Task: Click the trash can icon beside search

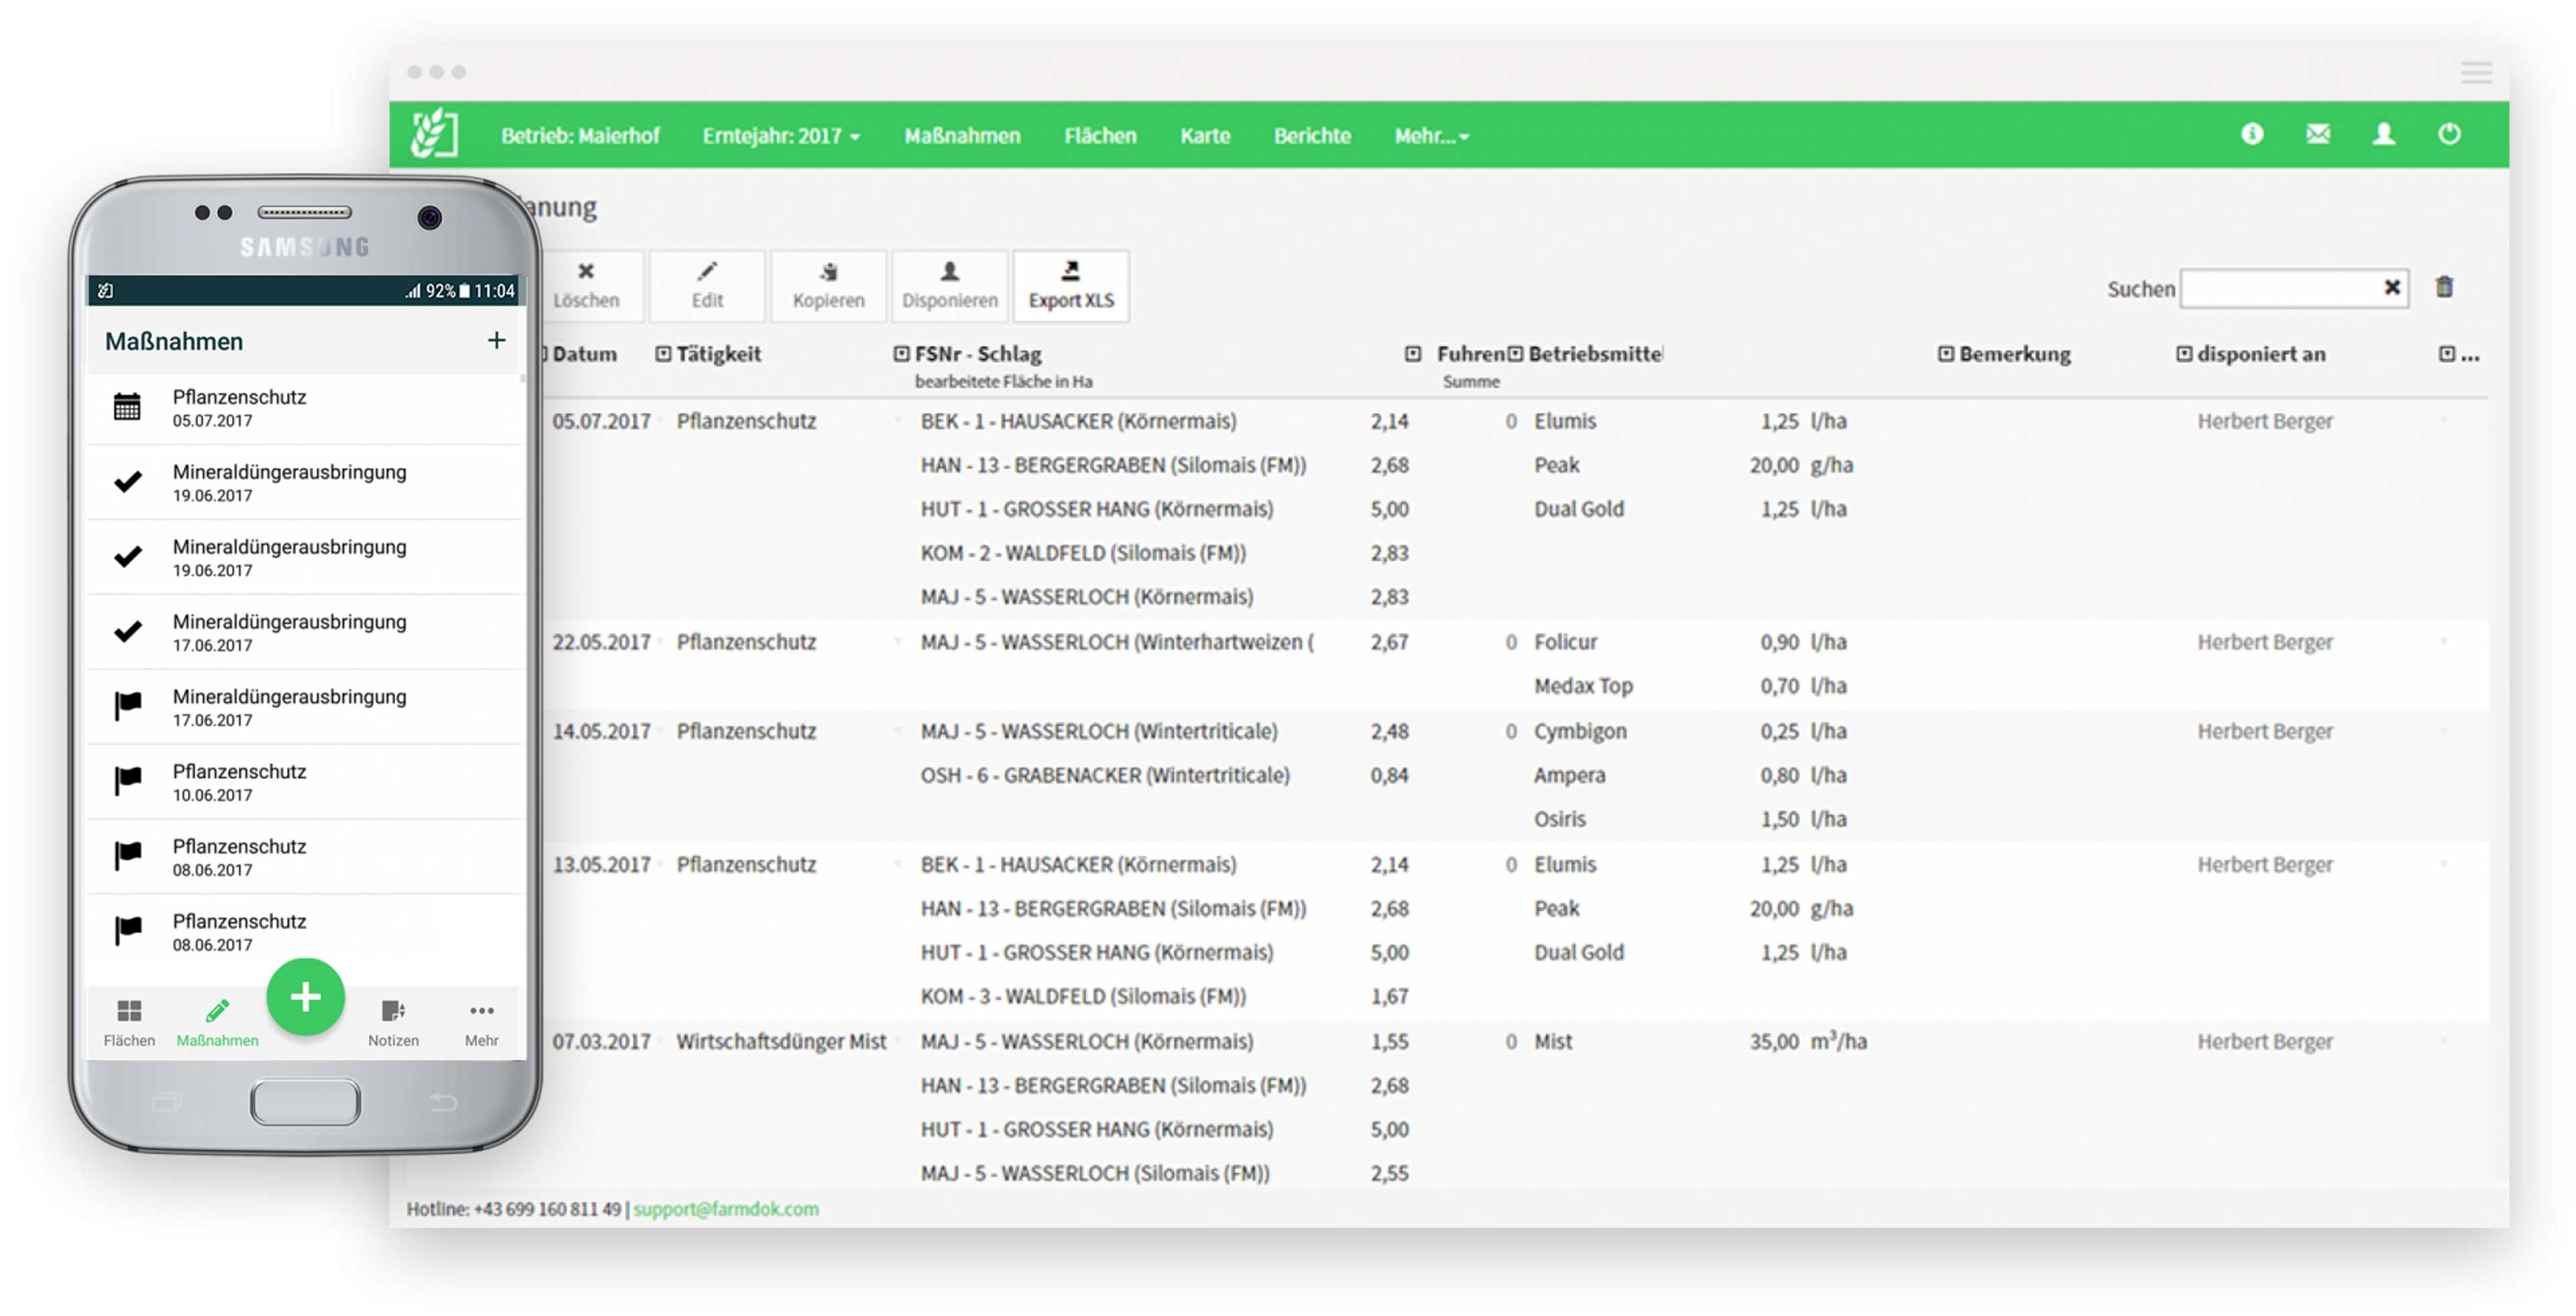Action: tap(2444, 288)
